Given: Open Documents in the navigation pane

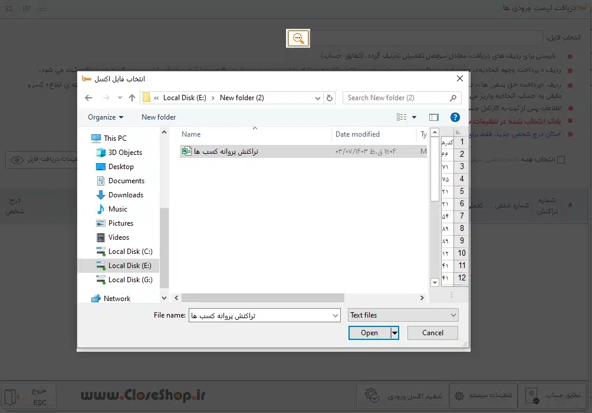Looking at the screenshot, I should tap(126, 181).
